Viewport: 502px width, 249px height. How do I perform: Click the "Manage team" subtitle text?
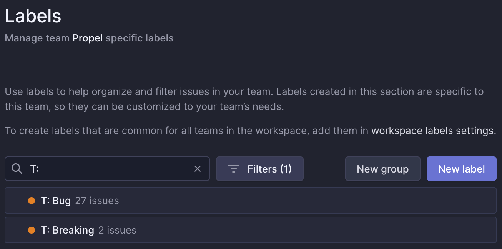(x=37, y=38)
